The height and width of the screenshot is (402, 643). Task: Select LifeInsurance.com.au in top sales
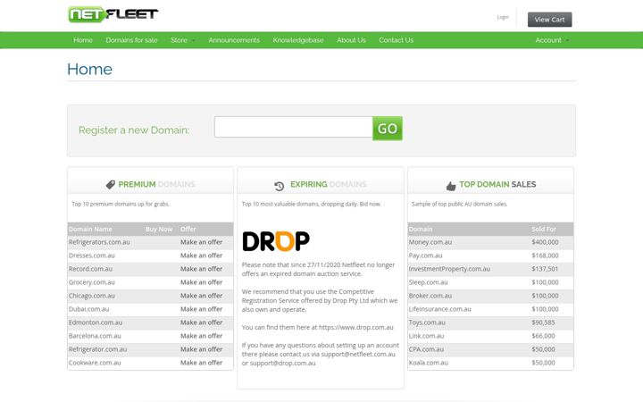439,309
